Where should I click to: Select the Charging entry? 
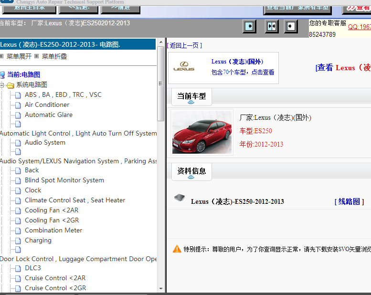tap(38, 241)
